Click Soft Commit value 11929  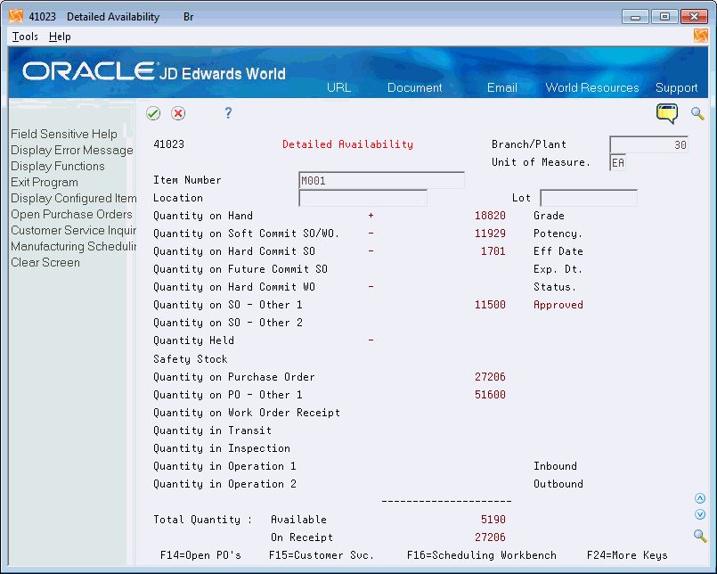coord(490,234)
